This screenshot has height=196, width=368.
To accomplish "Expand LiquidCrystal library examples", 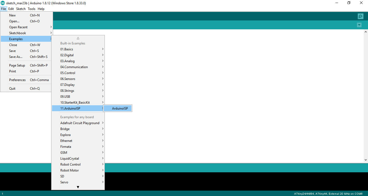I will (78, 159).
